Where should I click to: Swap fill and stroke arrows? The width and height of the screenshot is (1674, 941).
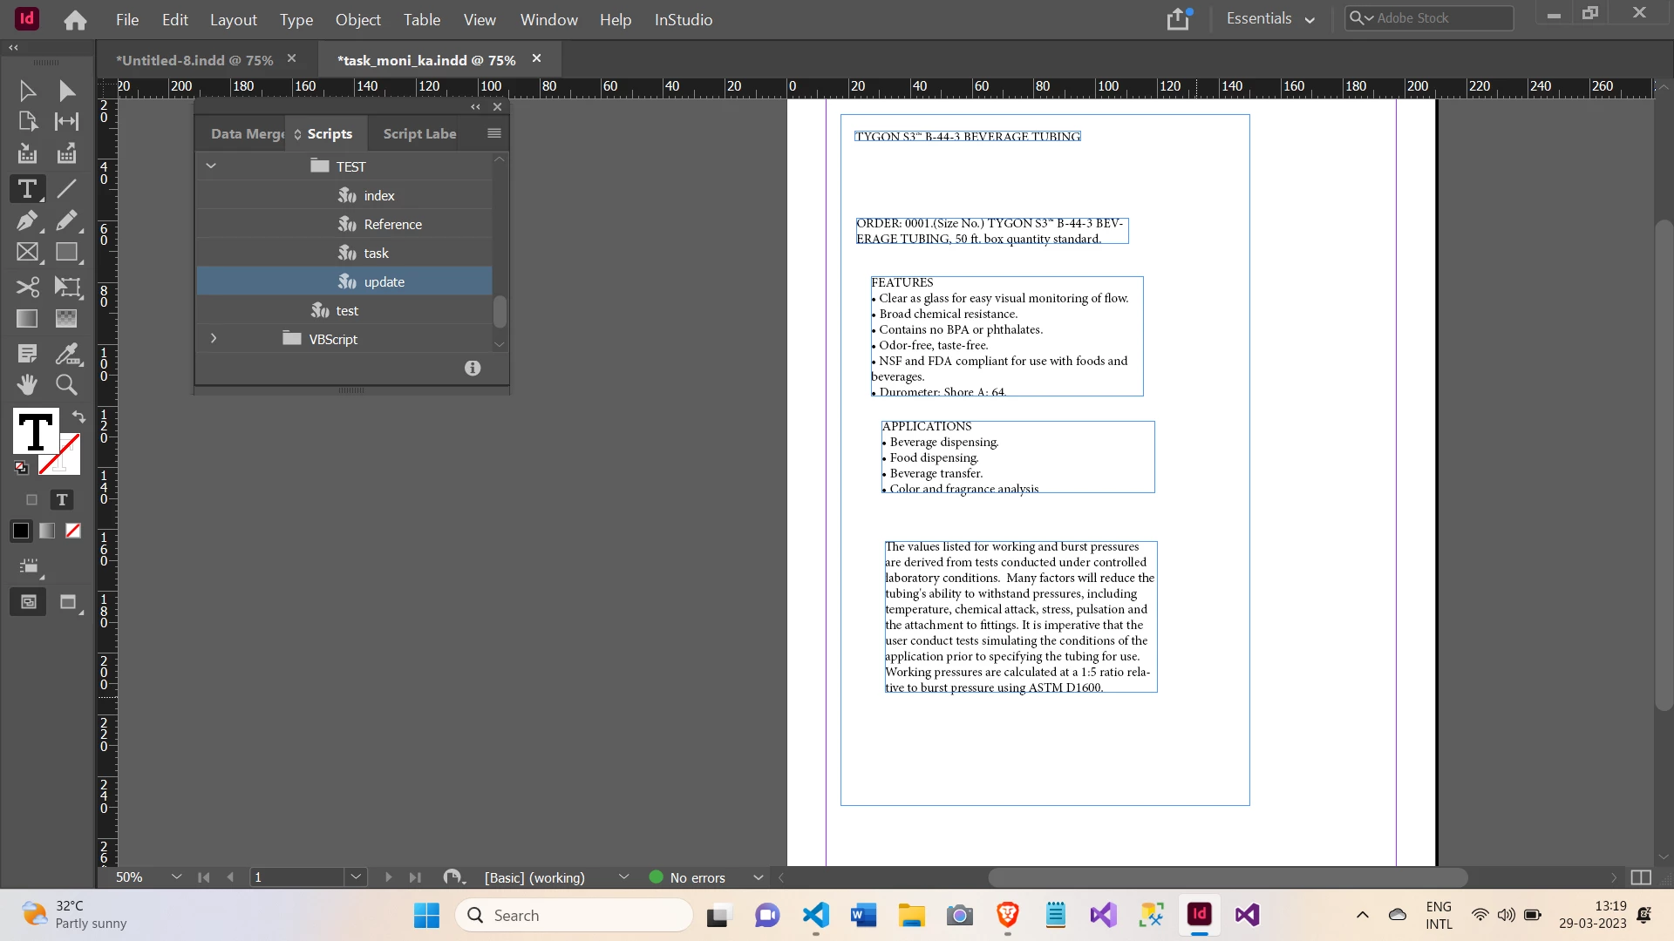click(78, 416)
